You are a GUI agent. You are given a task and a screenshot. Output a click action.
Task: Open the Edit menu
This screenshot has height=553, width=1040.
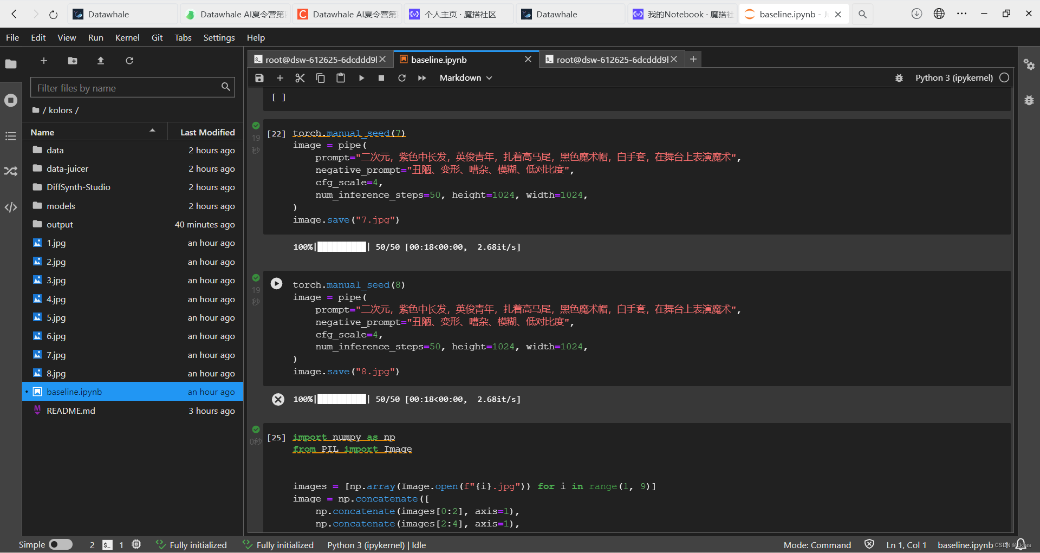pyautogui.click(x=38, y=37)
